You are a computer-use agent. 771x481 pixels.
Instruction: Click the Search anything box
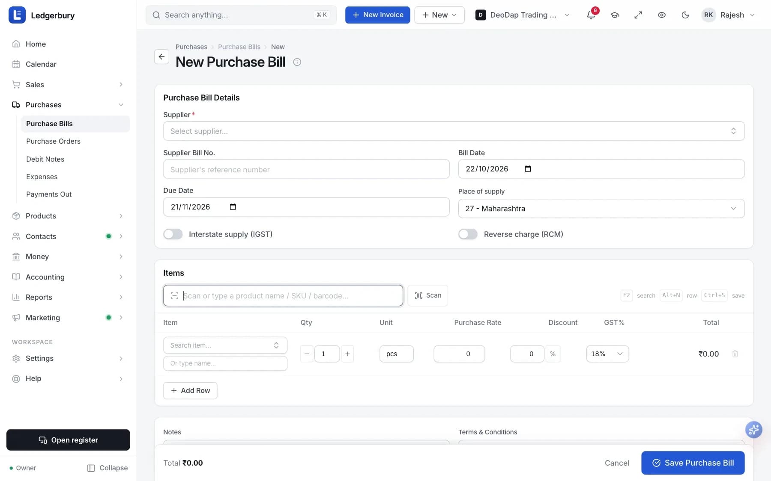pos(241,15)
